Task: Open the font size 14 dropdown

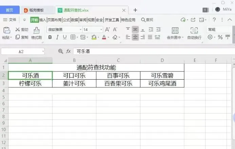Action: pos(101,29)
